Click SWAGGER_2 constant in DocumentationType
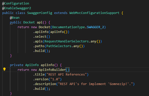 95,27
